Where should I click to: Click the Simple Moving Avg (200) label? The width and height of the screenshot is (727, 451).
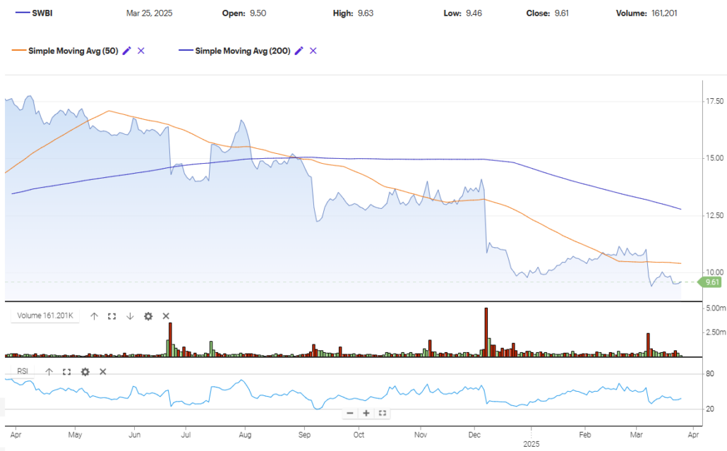pos(243,51)
